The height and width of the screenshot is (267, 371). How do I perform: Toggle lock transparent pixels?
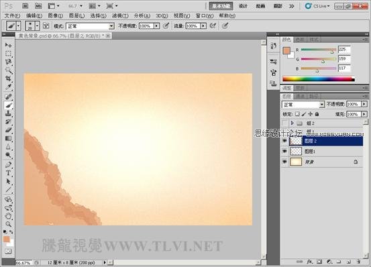[297, 114]
